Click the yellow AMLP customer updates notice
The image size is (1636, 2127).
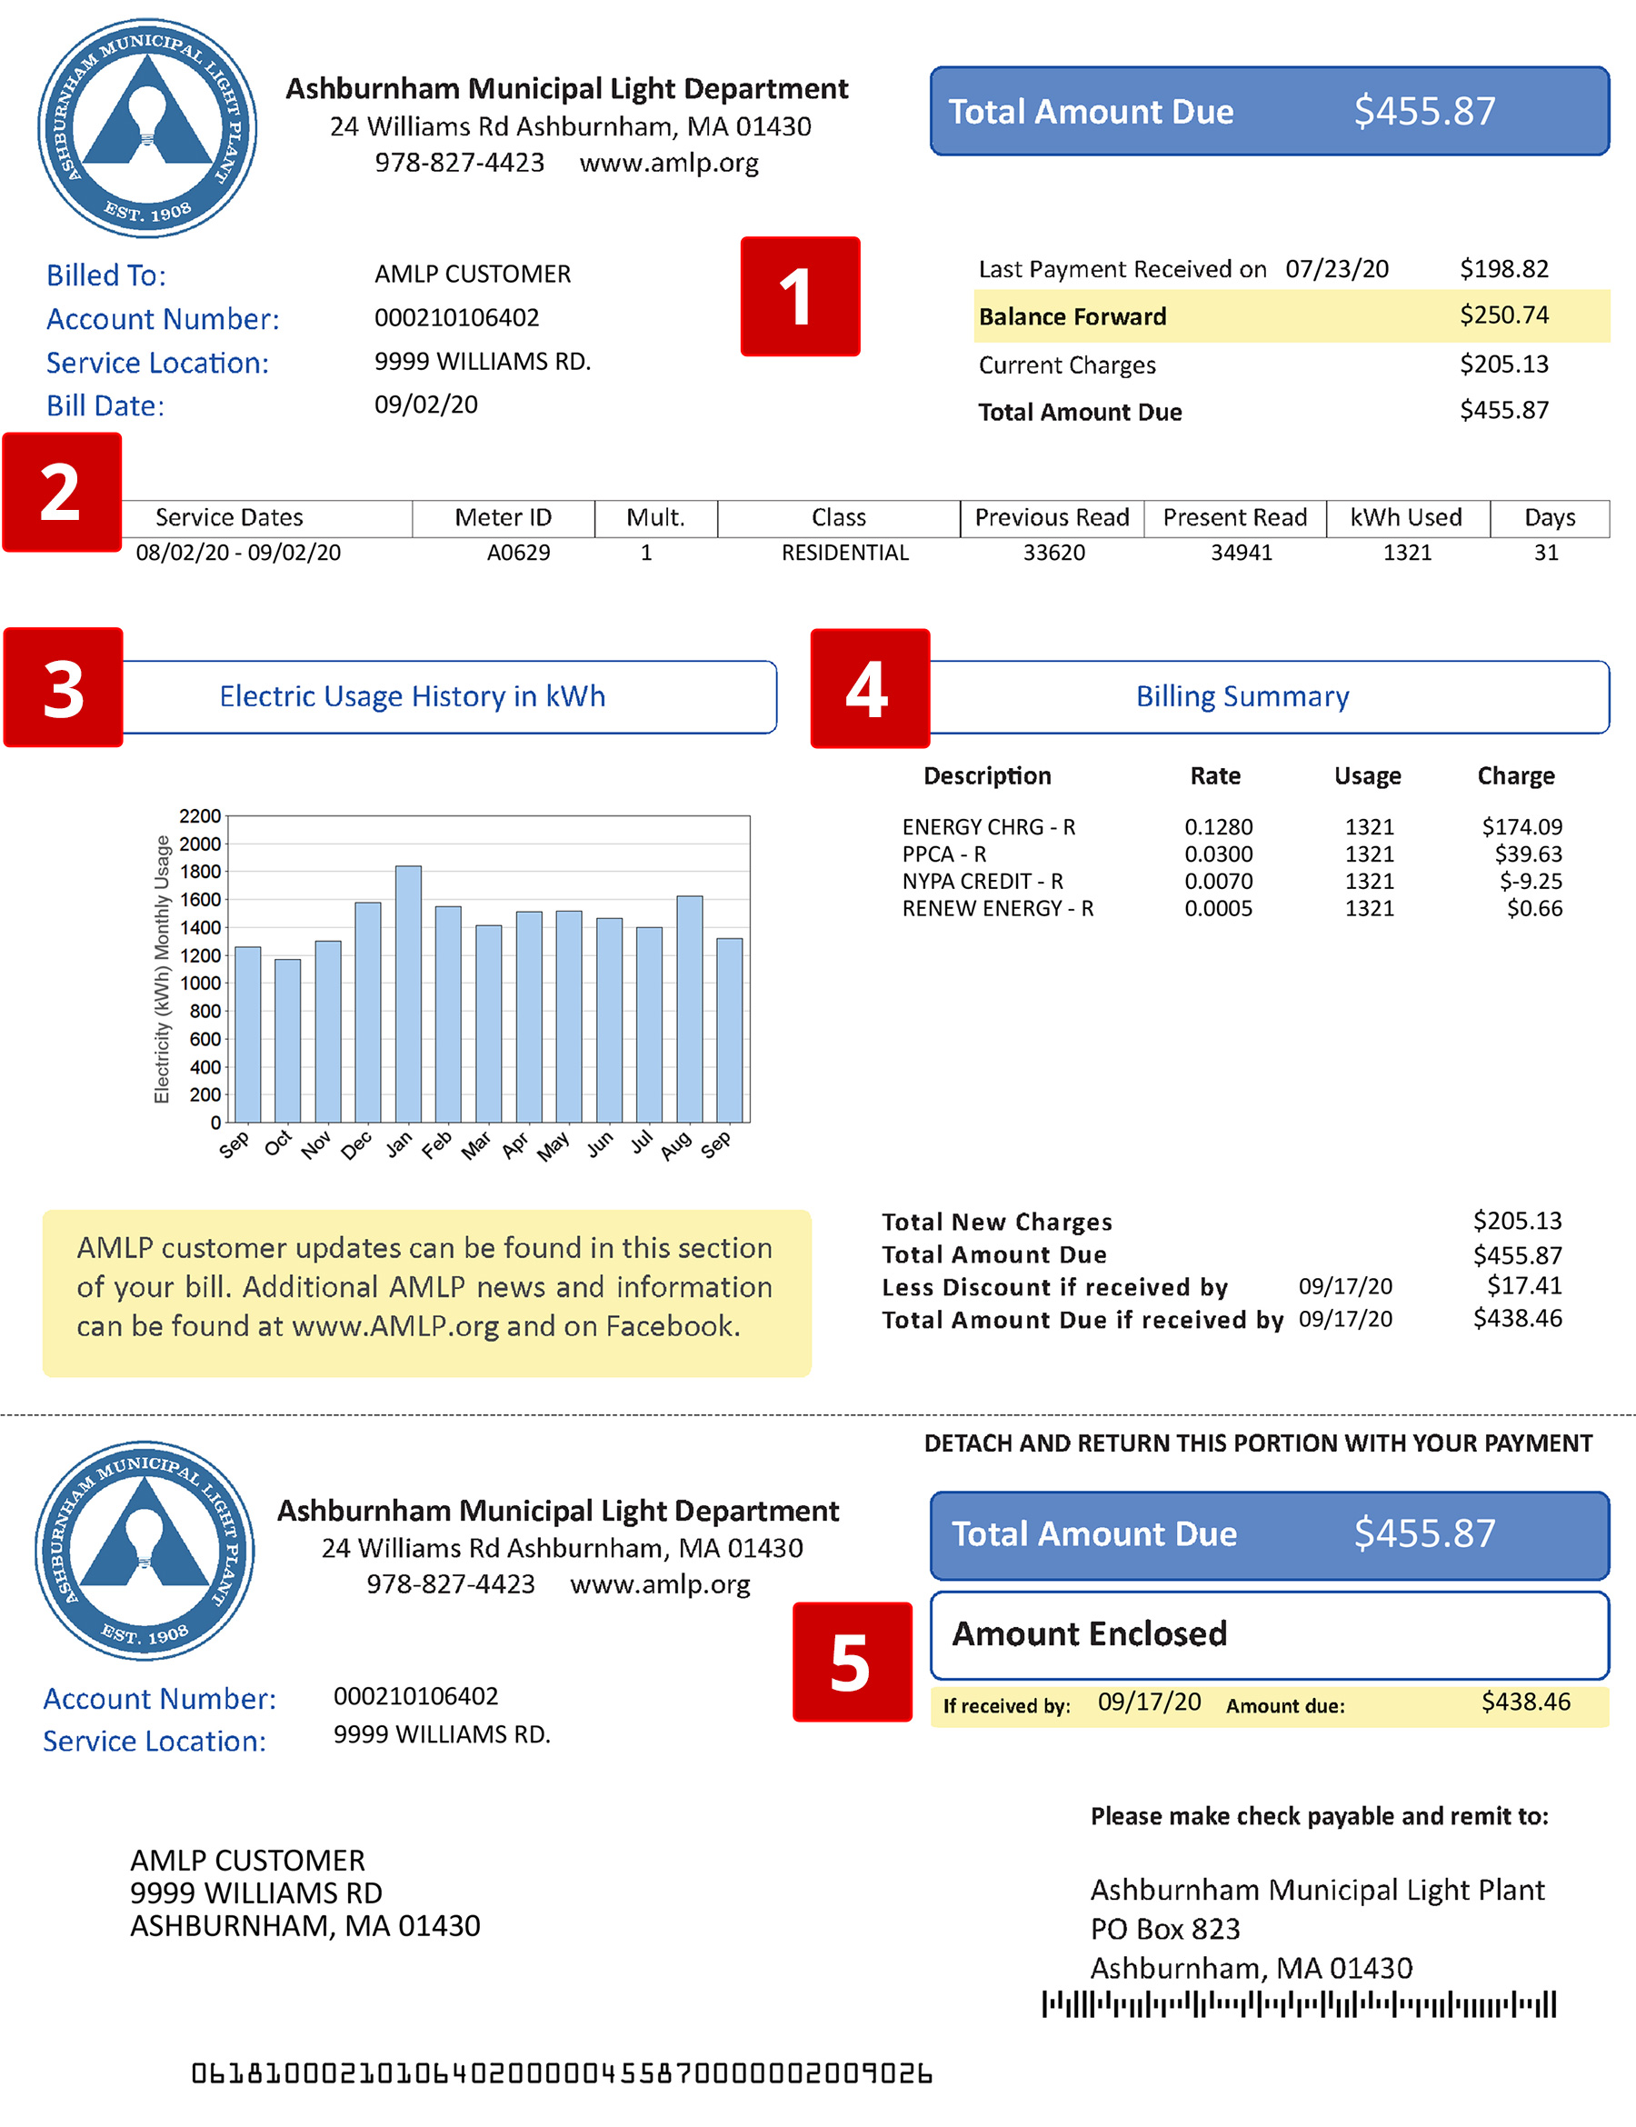[x=426, y=1293]
